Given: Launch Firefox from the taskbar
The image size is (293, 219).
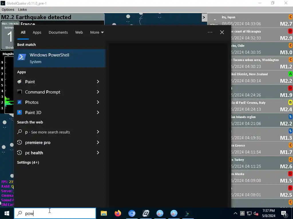Looking at the screenshot, I should click(118, 213).
